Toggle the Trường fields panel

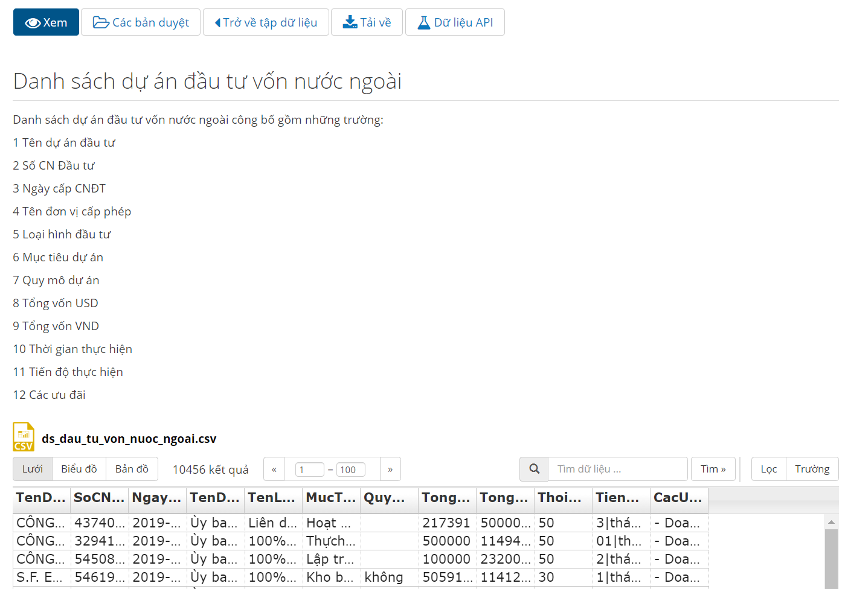(812, 469)
